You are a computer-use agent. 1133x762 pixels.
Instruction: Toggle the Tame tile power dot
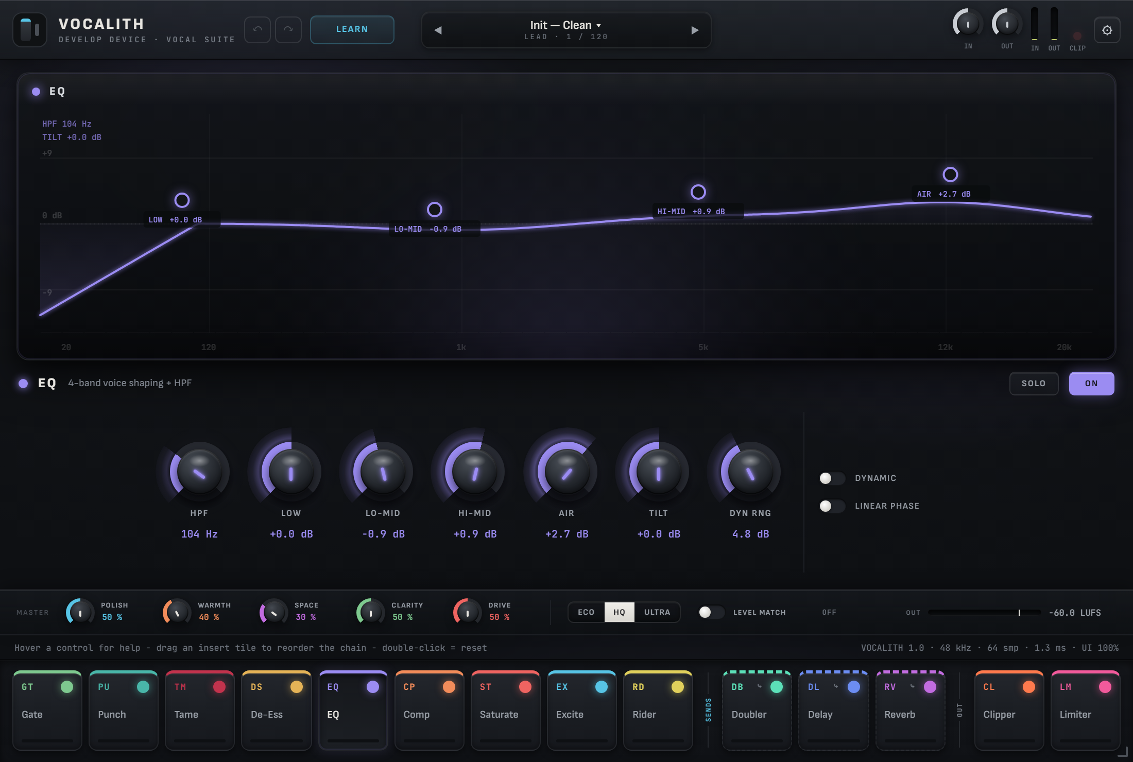click(x=219, y=687)
